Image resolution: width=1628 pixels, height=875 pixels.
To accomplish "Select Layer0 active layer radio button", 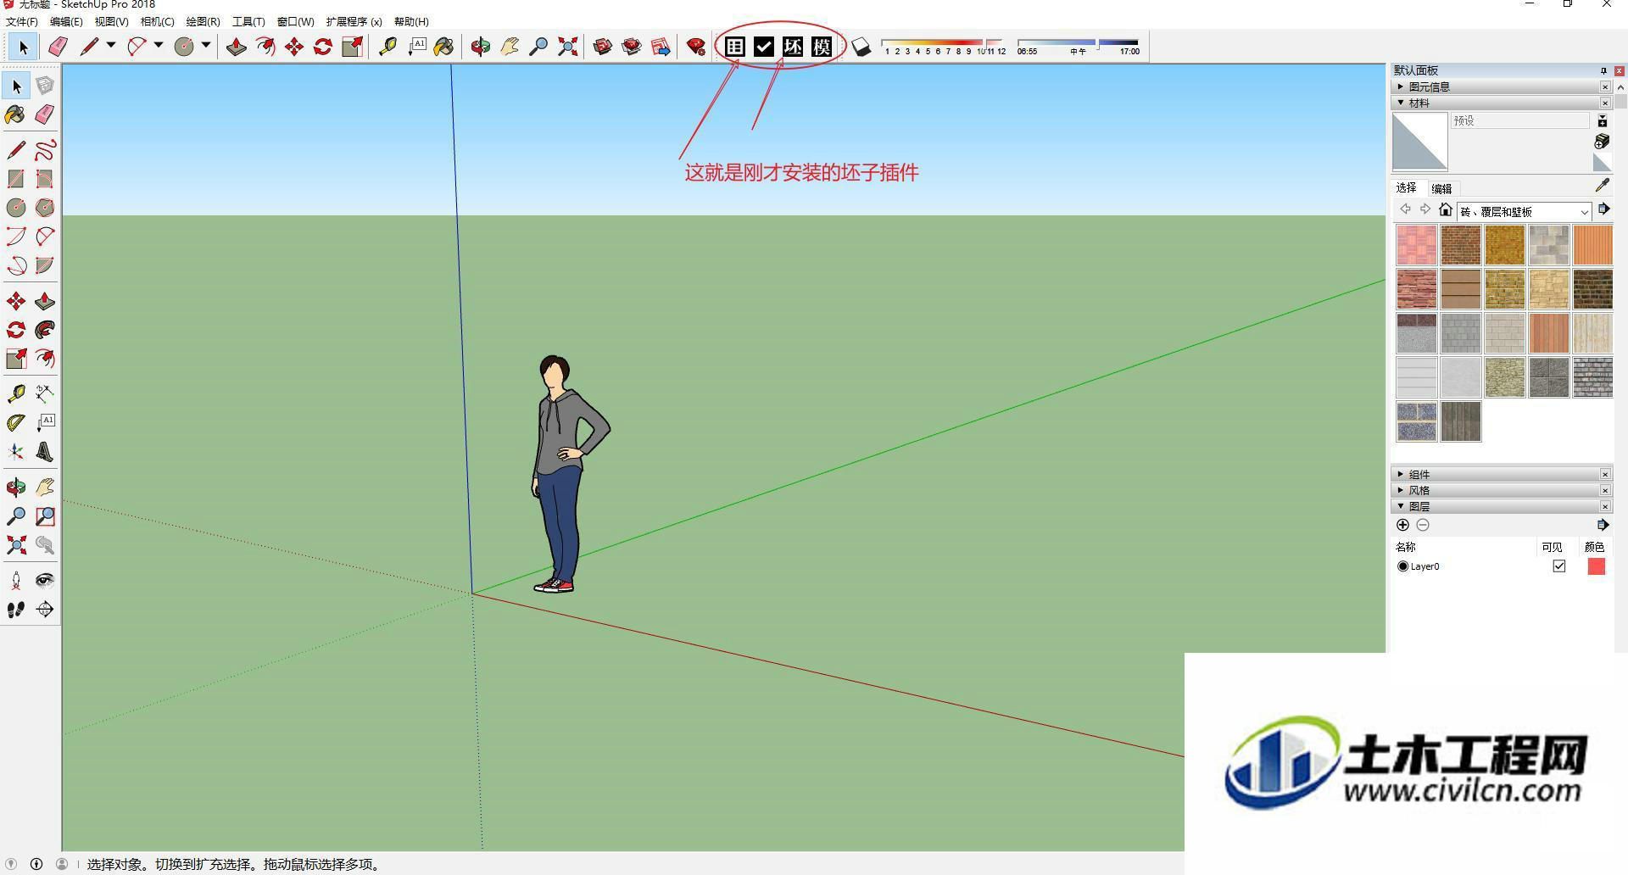I will [x=1402, y=566].
